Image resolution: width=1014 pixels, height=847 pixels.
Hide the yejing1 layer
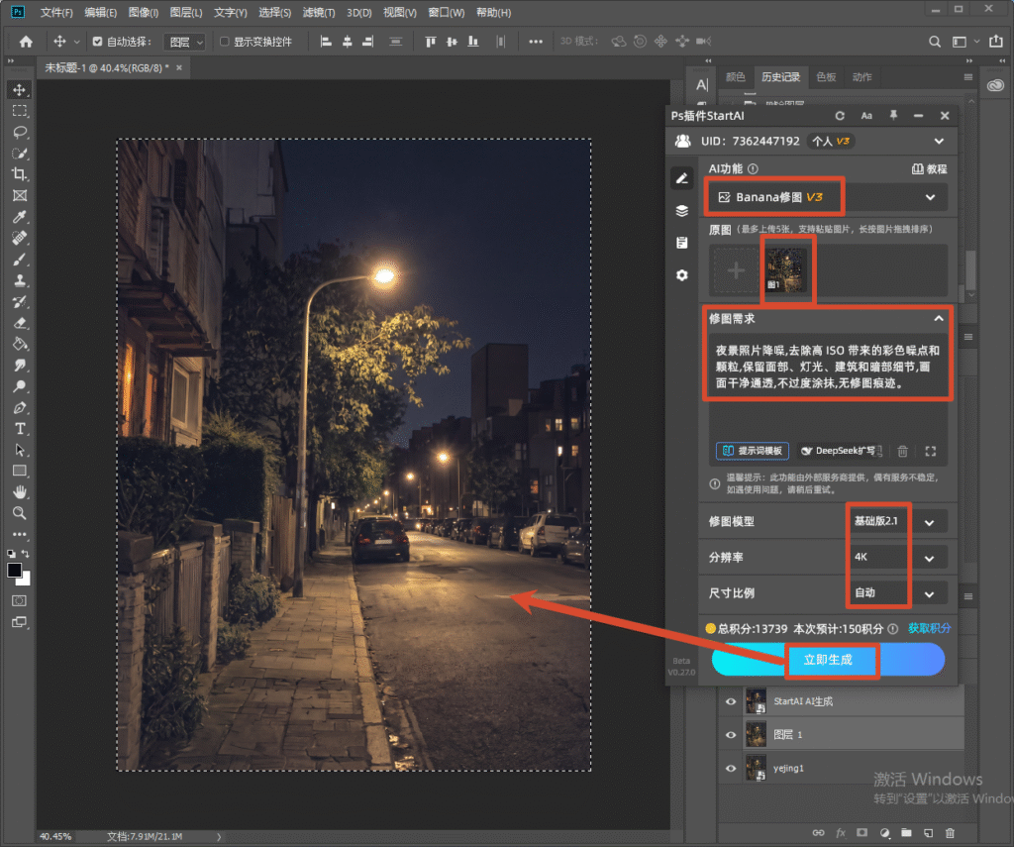[731, 769]
